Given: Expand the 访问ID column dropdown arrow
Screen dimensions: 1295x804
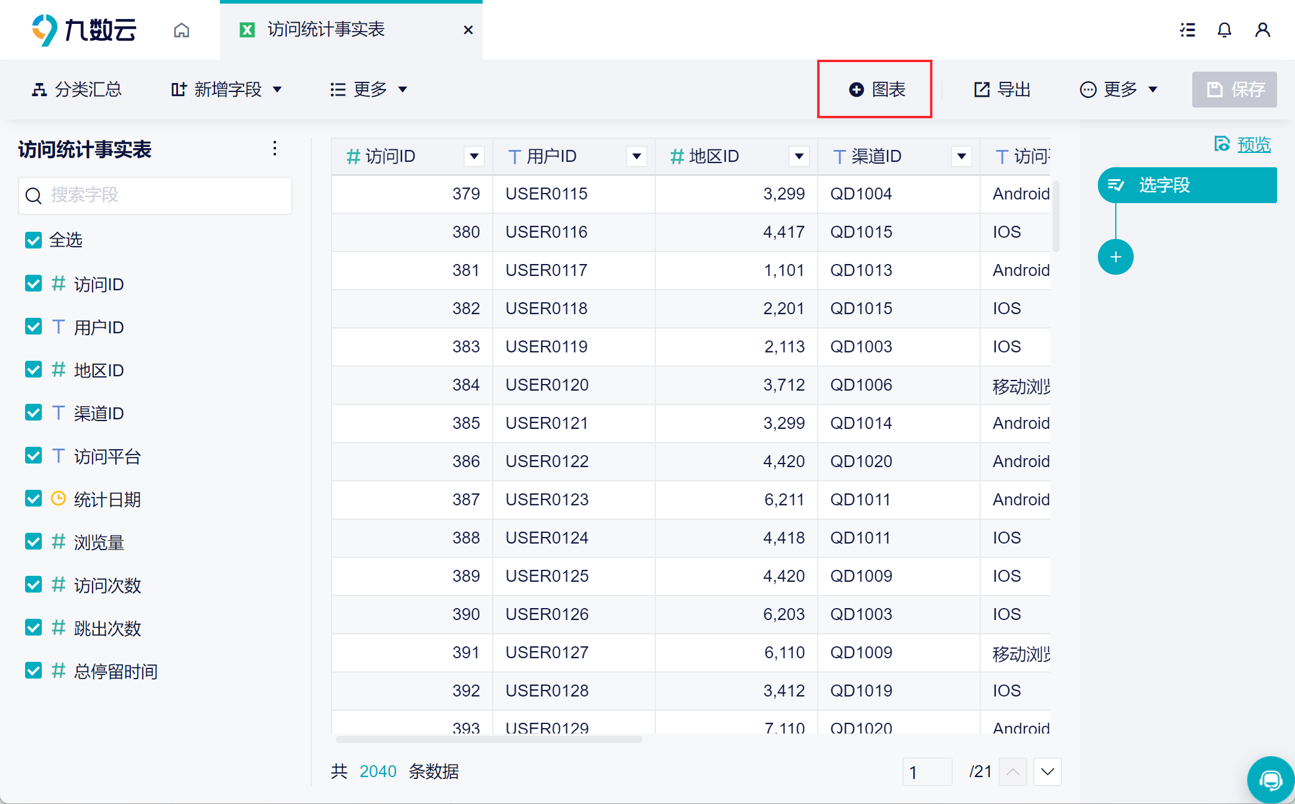Looking at the screenshot, I should pyautogui.click(x=474, y=156).
